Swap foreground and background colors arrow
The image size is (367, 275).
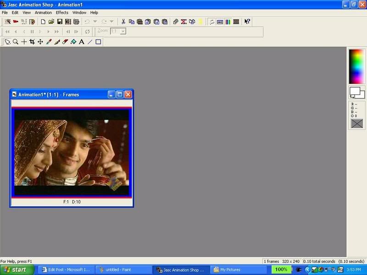pyautogui.click(x=352, y=97)
